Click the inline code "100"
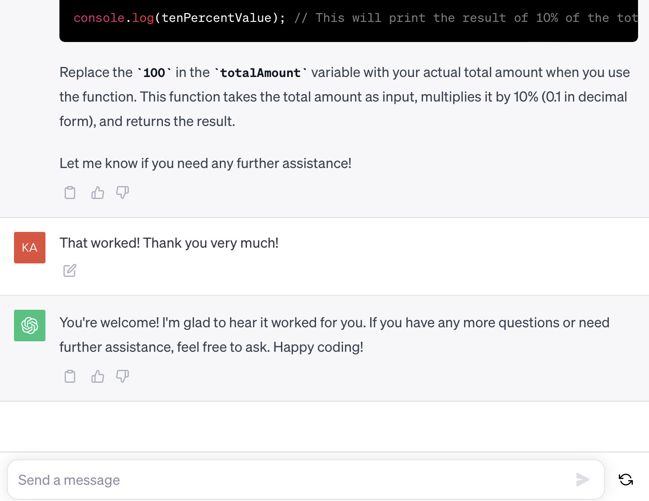 coord(154,73)
